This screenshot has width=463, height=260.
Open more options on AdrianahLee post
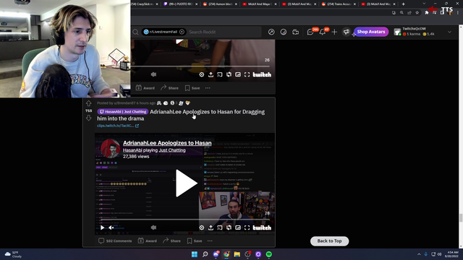[x=210, y=240]
